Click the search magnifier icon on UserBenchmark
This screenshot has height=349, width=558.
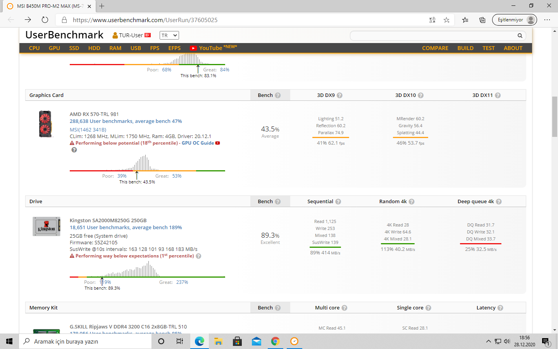pyautogui.click(x=520, y=36)
